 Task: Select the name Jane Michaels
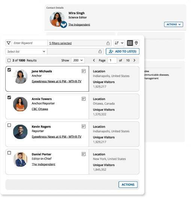pyautogui.click(x=42, y=71)
